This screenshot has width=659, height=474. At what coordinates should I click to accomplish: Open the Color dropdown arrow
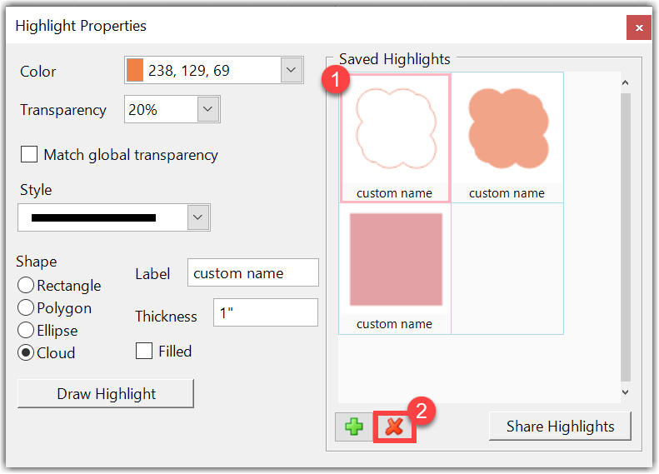click(x=292, y=70)
